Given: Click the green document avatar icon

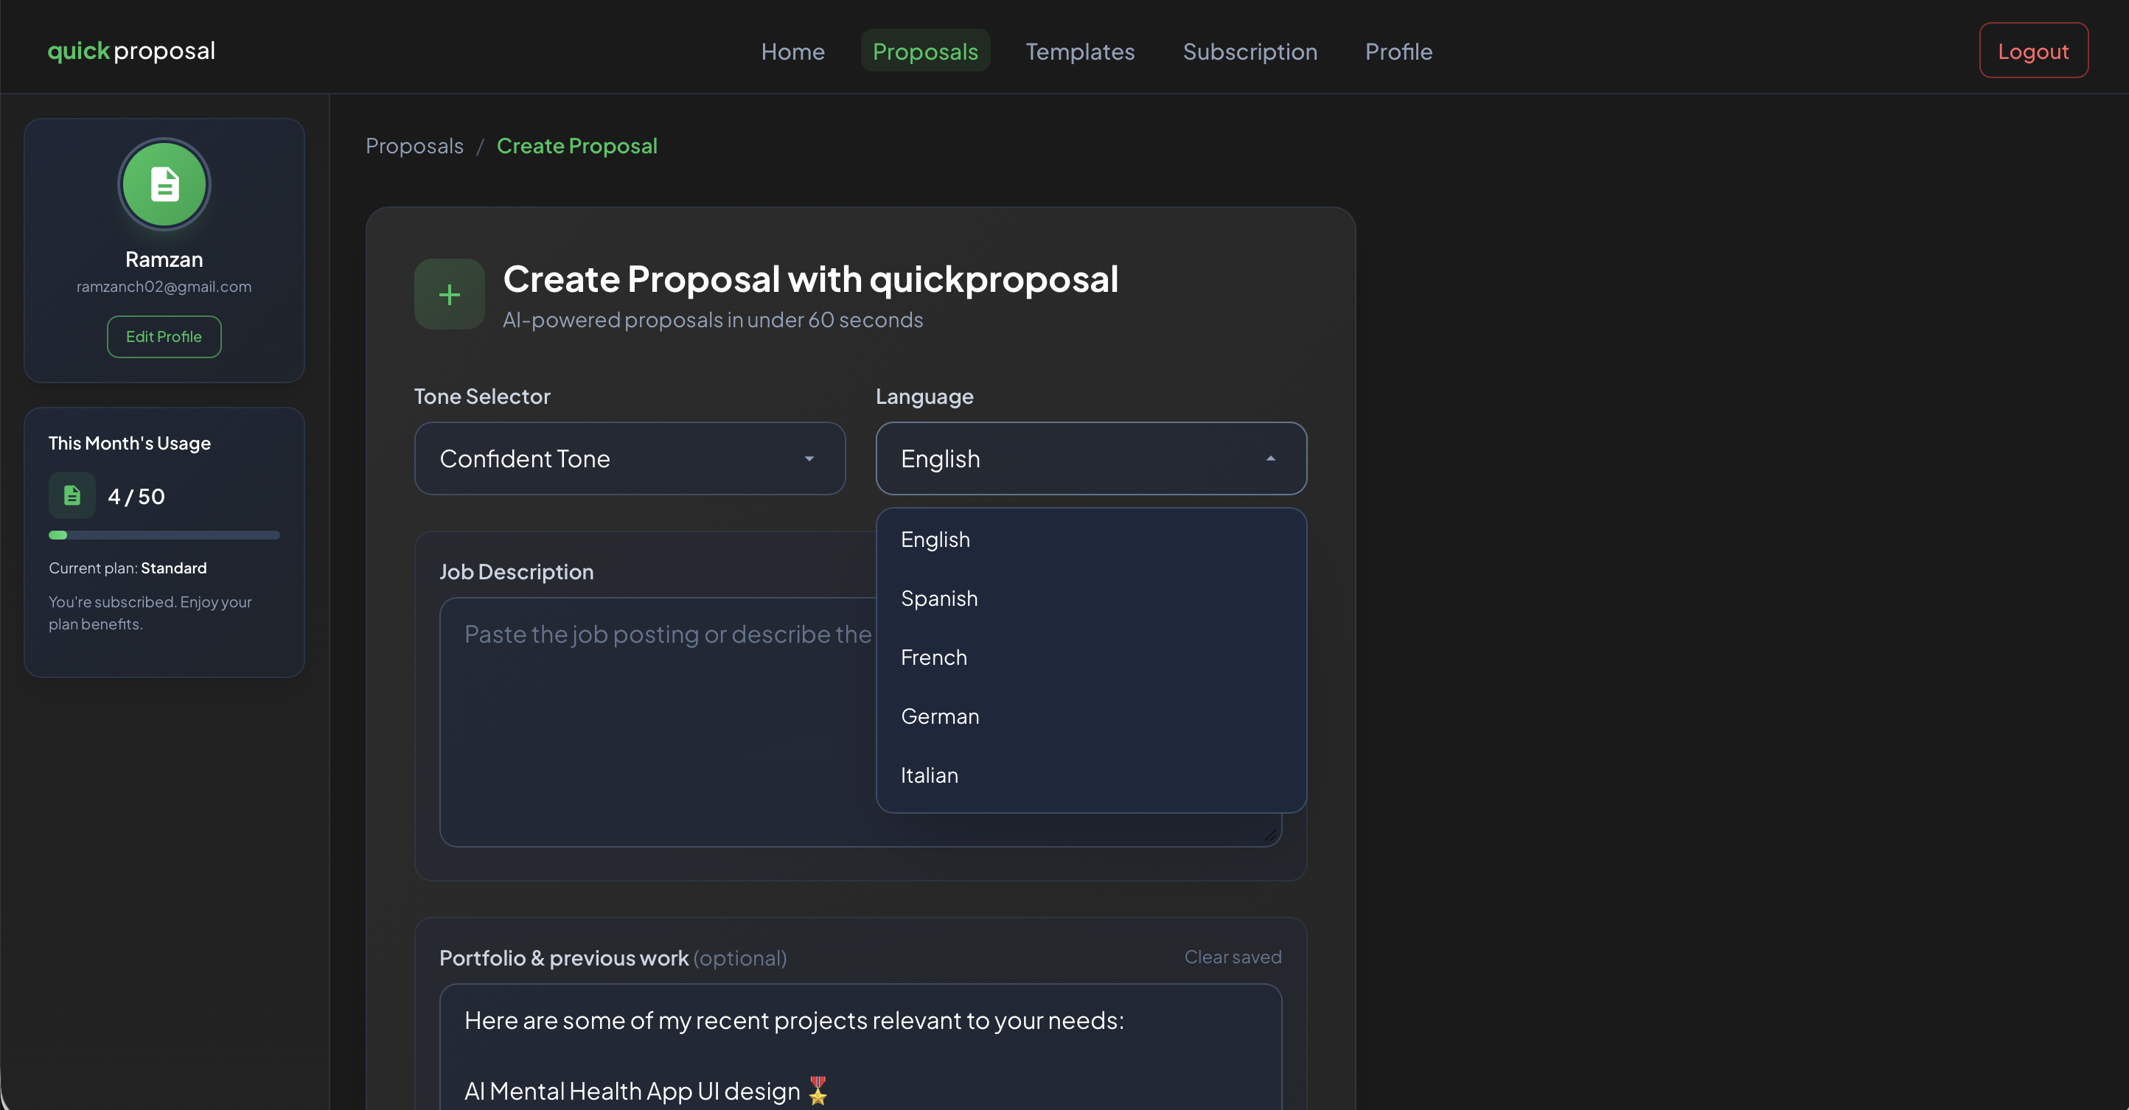Looking at the screenshot, I should coord(164,184).
